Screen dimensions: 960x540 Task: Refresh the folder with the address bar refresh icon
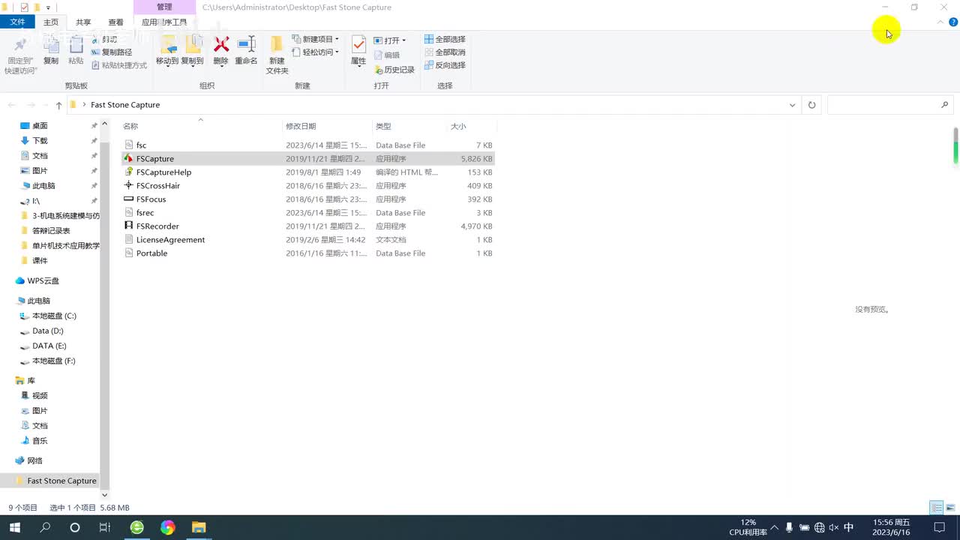[811, 105]
